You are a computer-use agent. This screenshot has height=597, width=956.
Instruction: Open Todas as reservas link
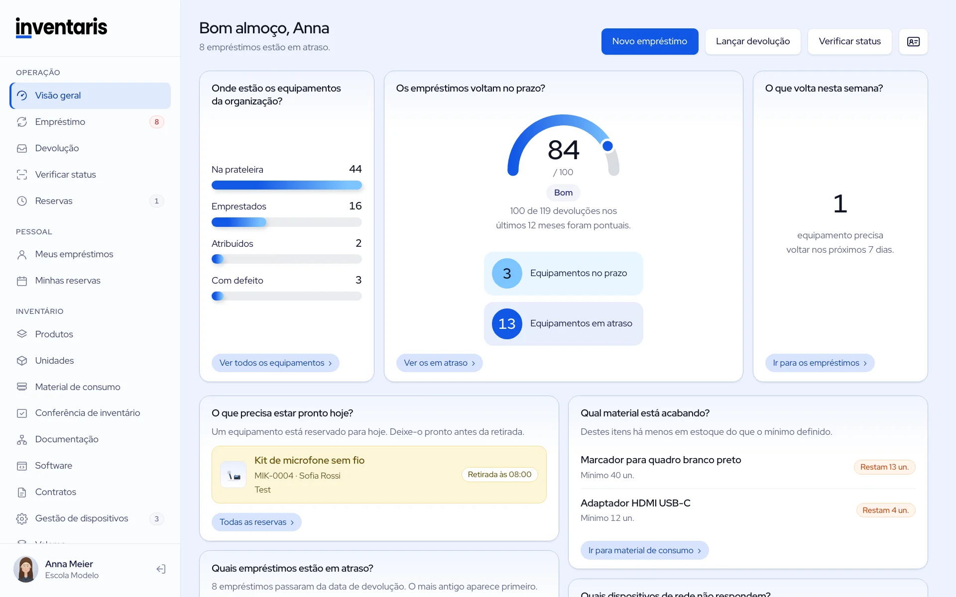click(256, 522)
